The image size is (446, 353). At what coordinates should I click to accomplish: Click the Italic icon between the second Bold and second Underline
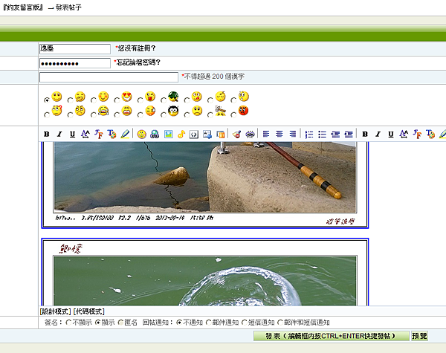point(378,134)
